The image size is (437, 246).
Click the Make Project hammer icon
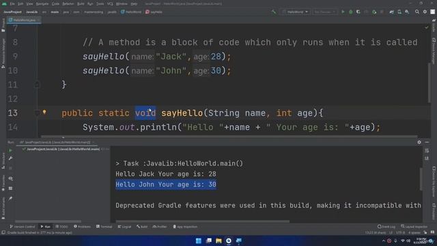click(274, 12)
